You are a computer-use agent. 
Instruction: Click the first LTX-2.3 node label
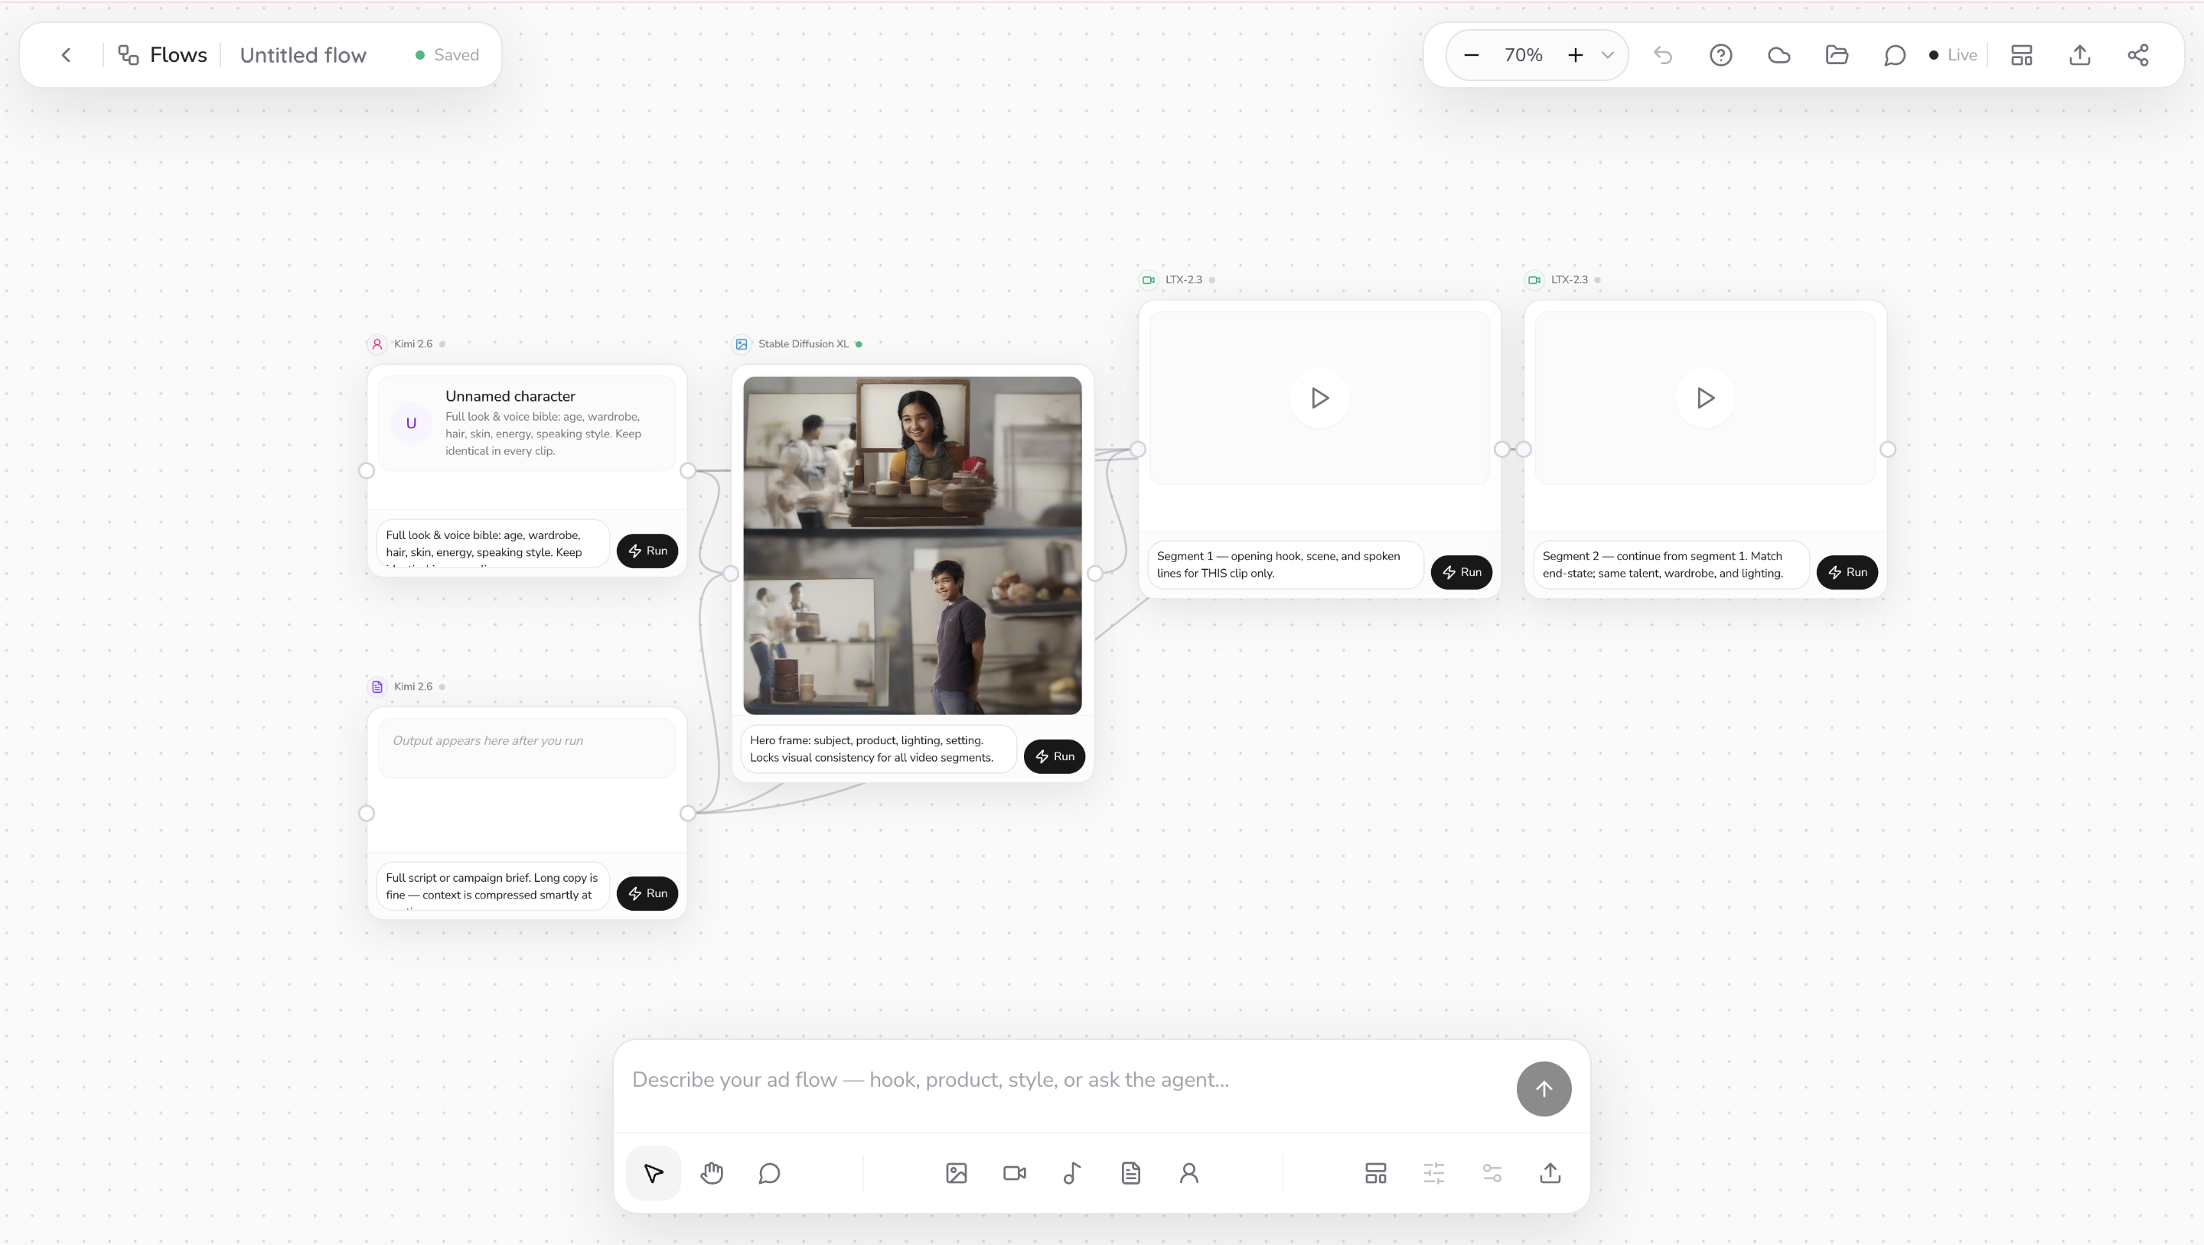click(1184, 280)
